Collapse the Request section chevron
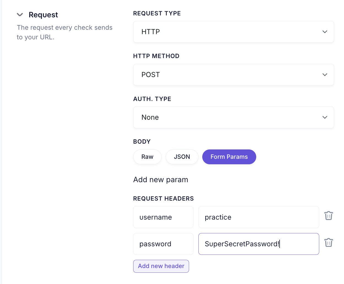 20,15
